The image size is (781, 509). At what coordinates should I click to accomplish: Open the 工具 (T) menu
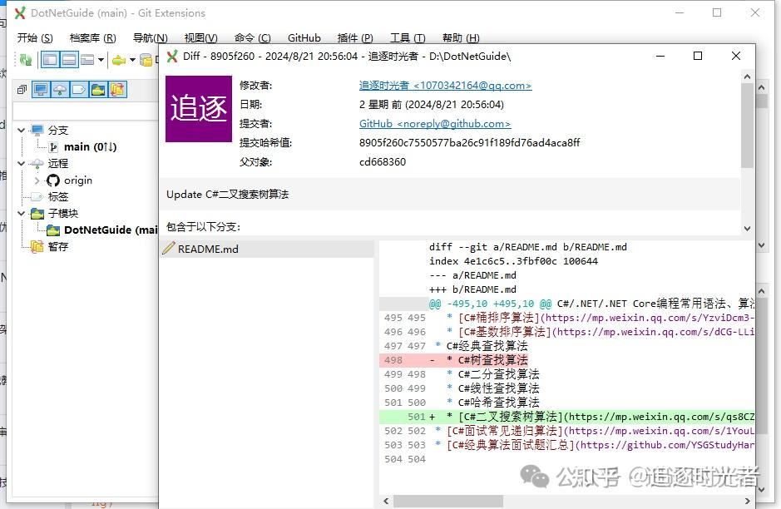[x=408, y=38]
